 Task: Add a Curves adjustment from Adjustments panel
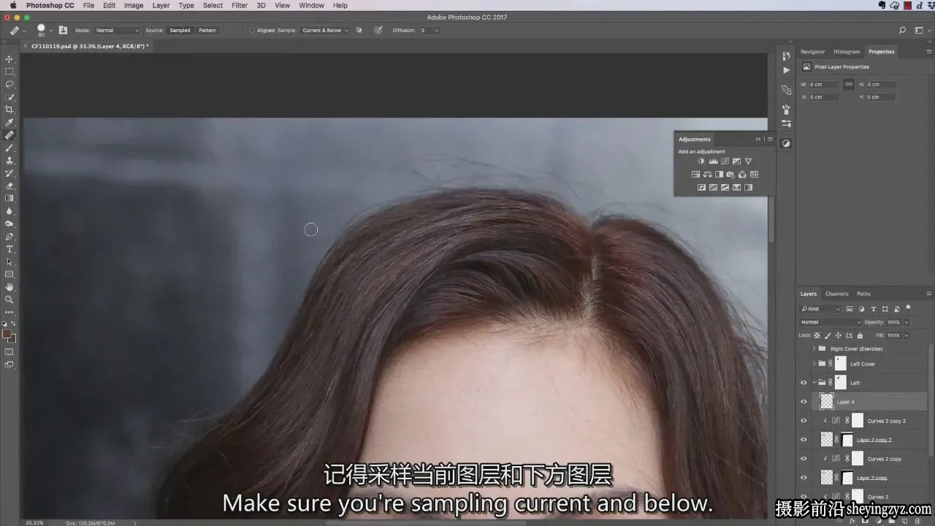(x=725, y=161)
